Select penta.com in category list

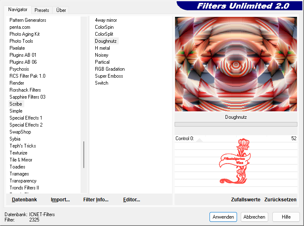click(x=20, y=27)
